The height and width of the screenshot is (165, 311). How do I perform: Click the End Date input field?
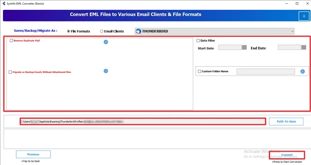[x=290, y=47]
